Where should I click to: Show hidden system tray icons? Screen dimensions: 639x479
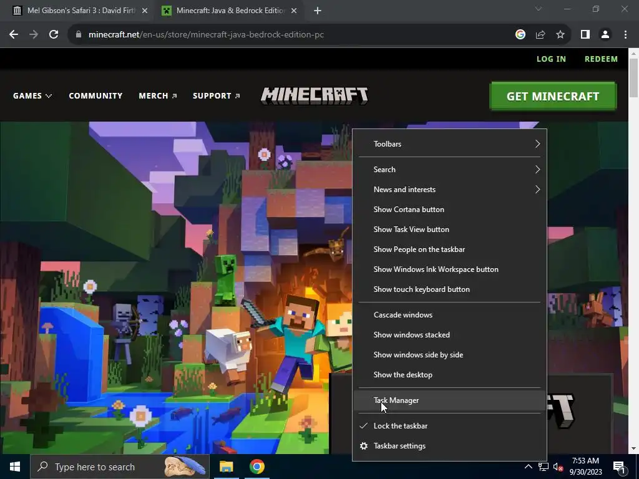(x=528, y=467)
